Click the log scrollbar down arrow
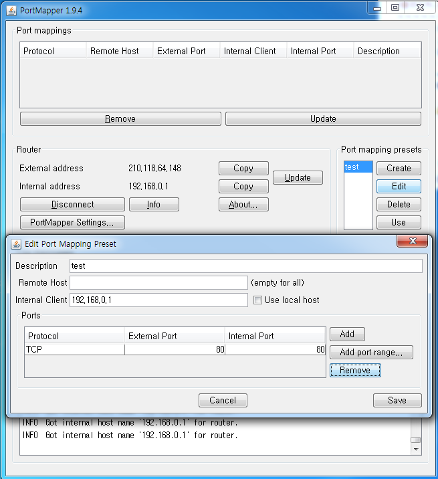The height and width of the screenshot is (479, 438). [x=416, y=449]
